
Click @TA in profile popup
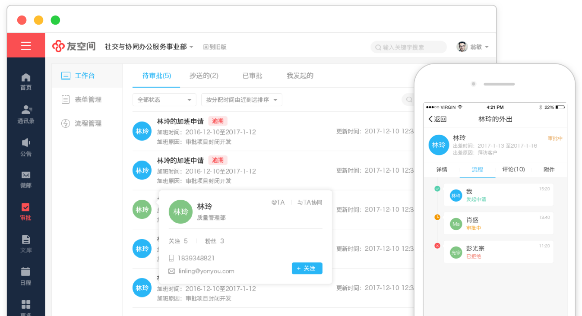click(x=278, y=202)
